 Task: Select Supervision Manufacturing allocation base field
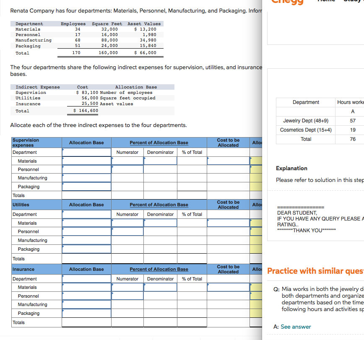86,178
